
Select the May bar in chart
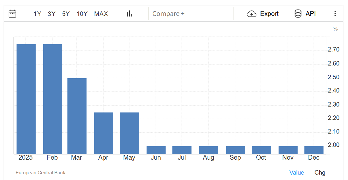tap(129, 133)
